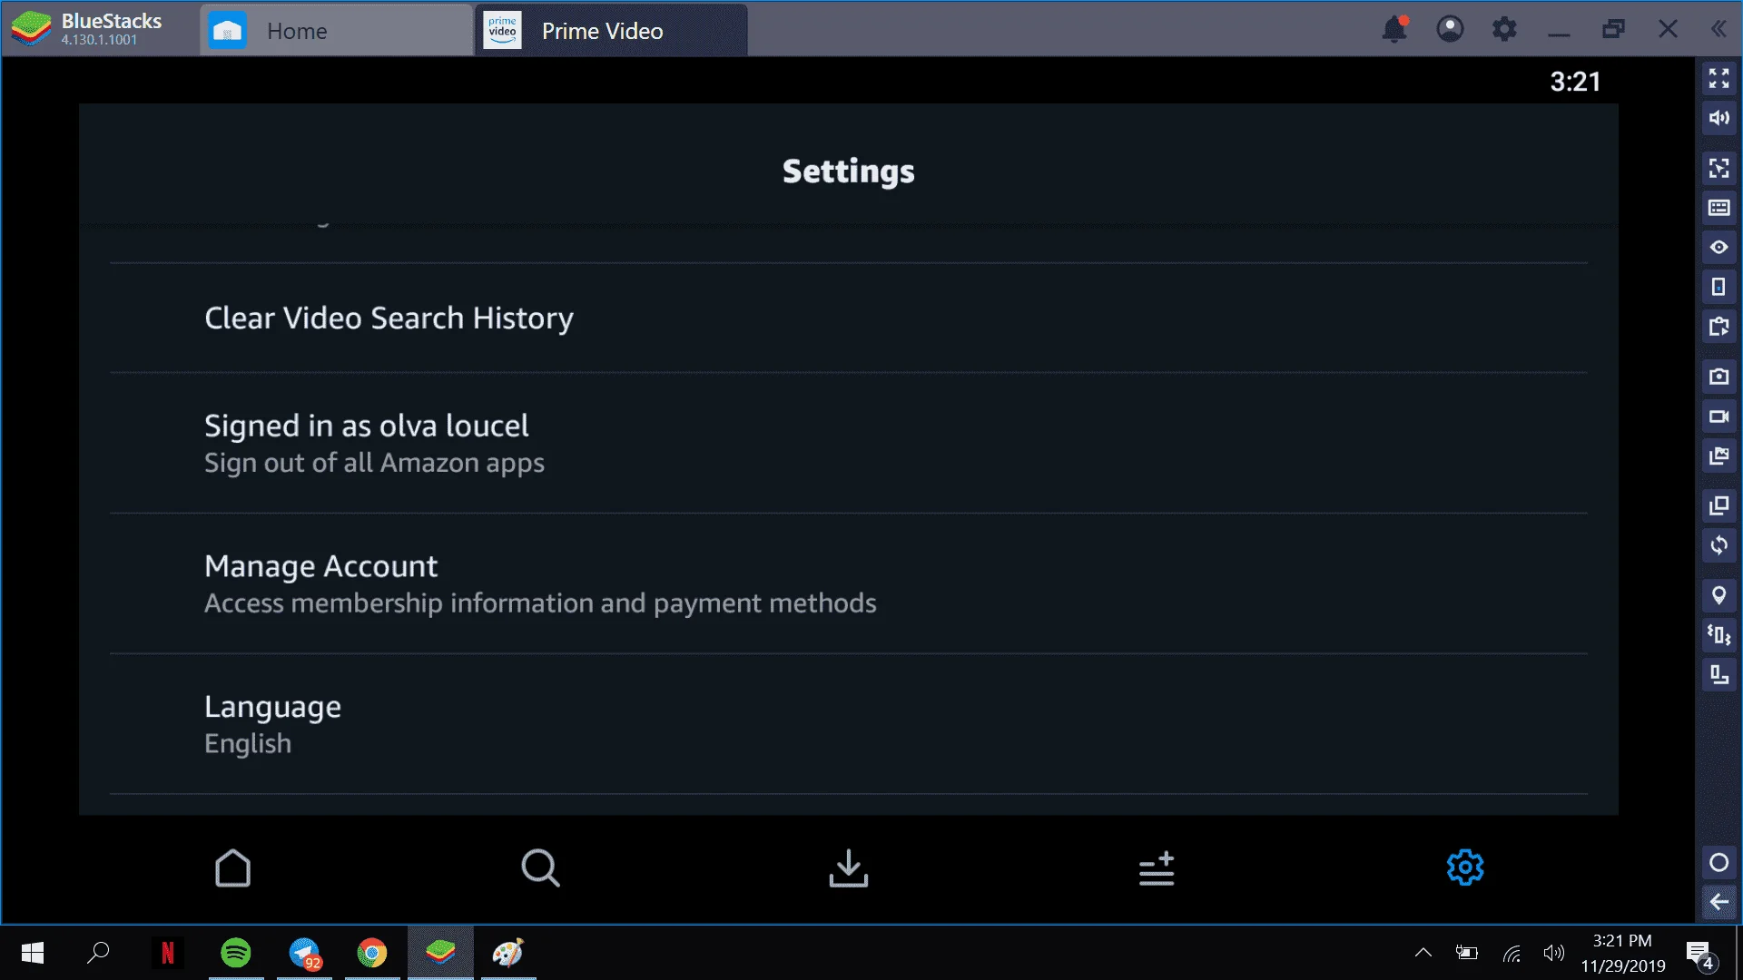Open Manage Account settings
1743x980 pixels.
point(848,583)
